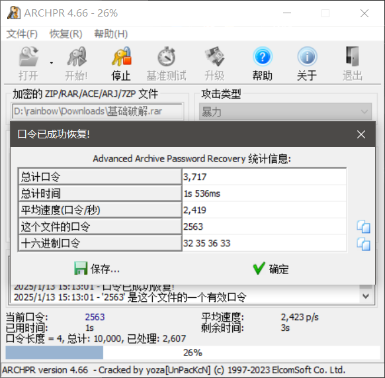Click the Exit (退出) door icon
The width and height of the screenshot is (385, 378).
pos(353,57)
